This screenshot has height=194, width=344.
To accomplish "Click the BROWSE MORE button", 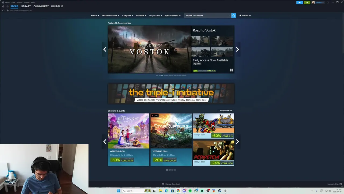I will (226, 110).
